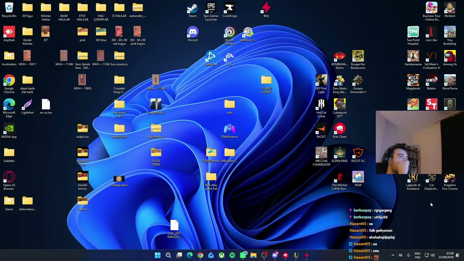The width and height of the screenshot is (464, 261).
Task: Click the Lightshot desktop icon
Action: coord(28,107)
